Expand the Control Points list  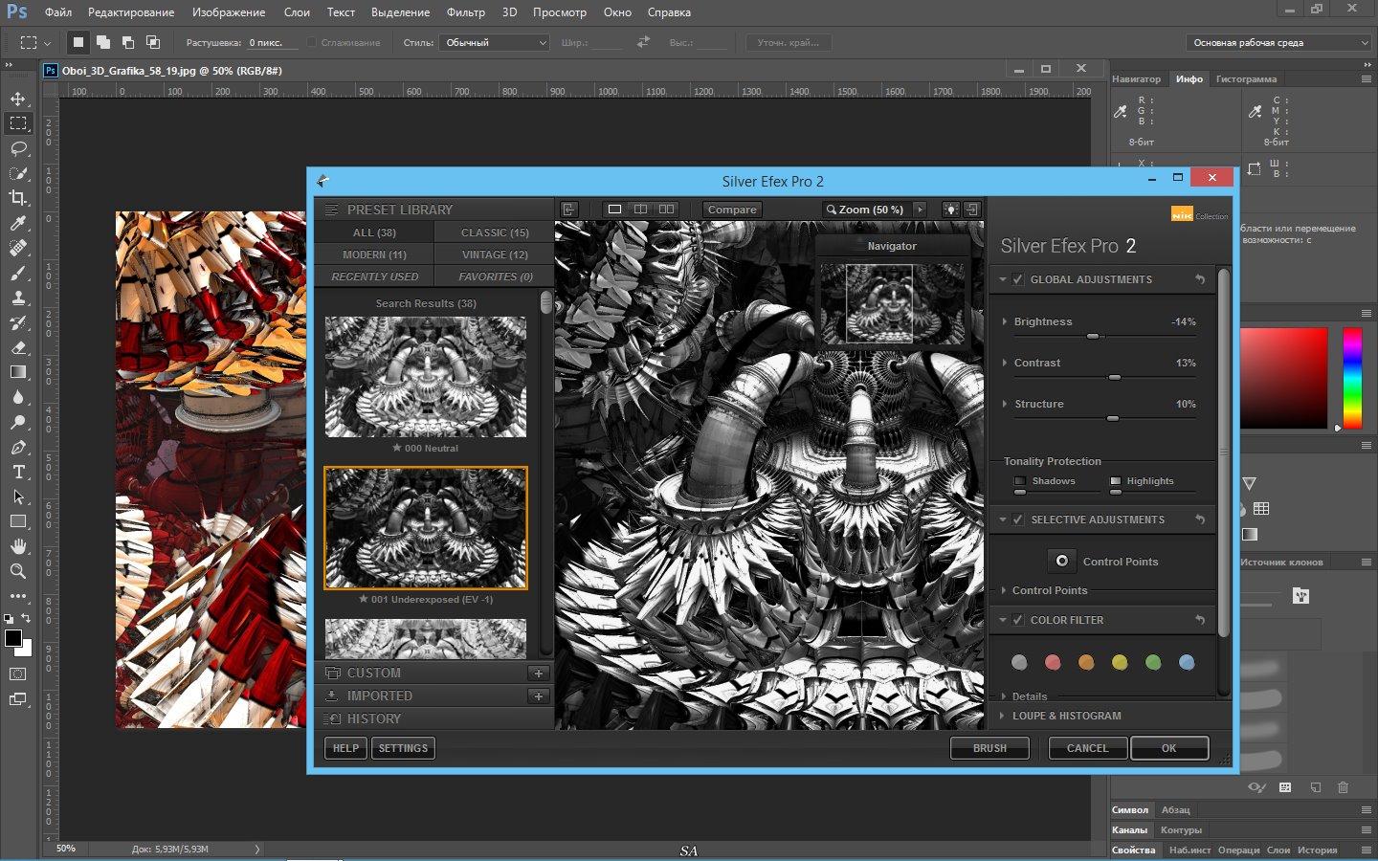coord(1004,590)
